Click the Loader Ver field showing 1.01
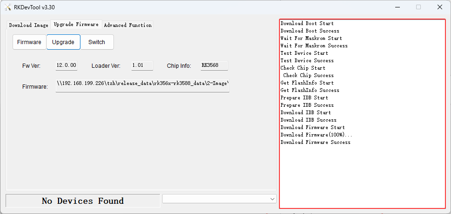Image resolution: width=451 pixels, height=214 pixels. (142, 65)
